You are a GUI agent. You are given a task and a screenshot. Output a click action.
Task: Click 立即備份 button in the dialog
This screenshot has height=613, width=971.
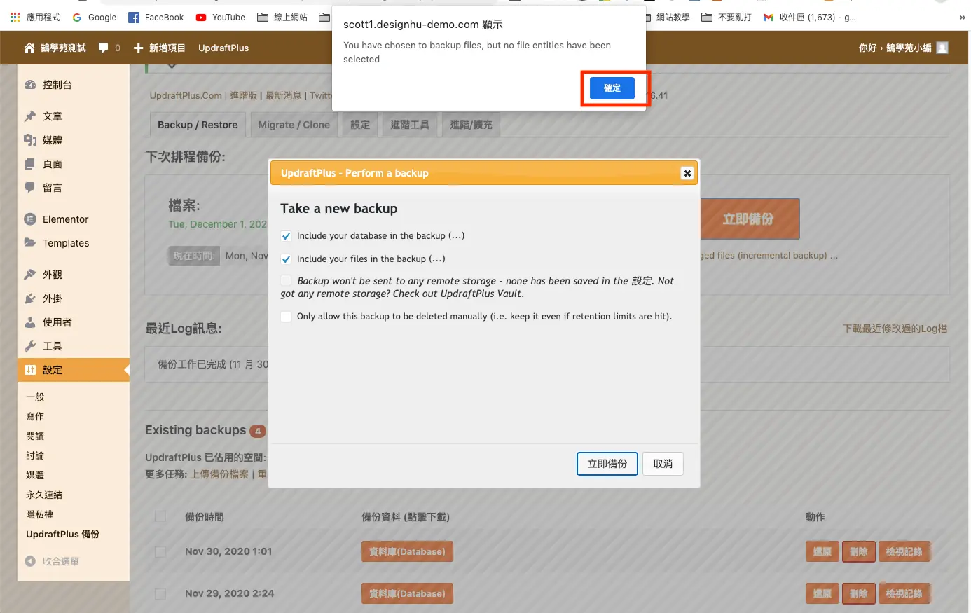pos(607,464)
